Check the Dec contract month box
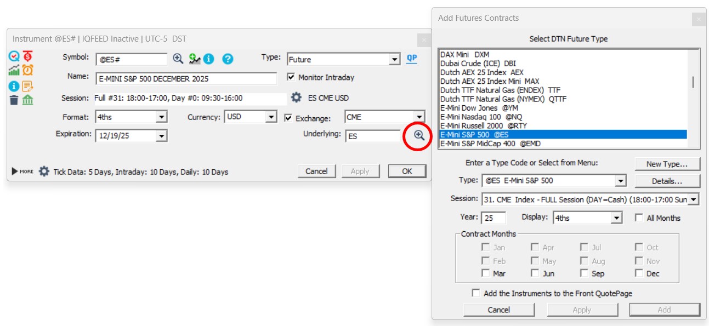The width and height of the screenshot is (709, 326). tap(639, 273)
